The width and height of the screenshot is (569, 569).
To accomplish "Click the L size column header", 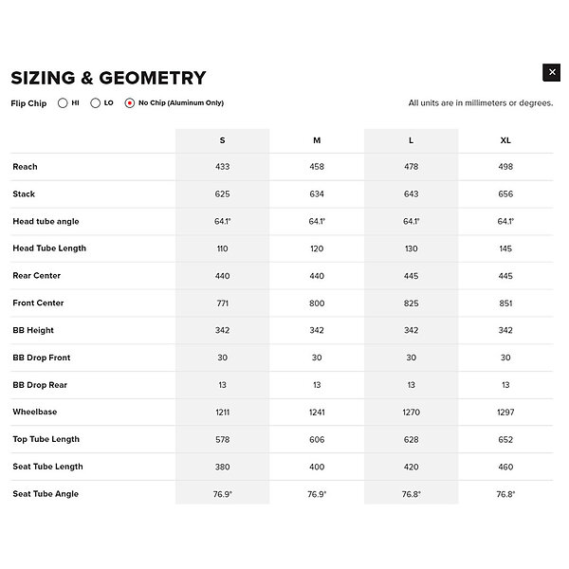I will pos(411,140).
